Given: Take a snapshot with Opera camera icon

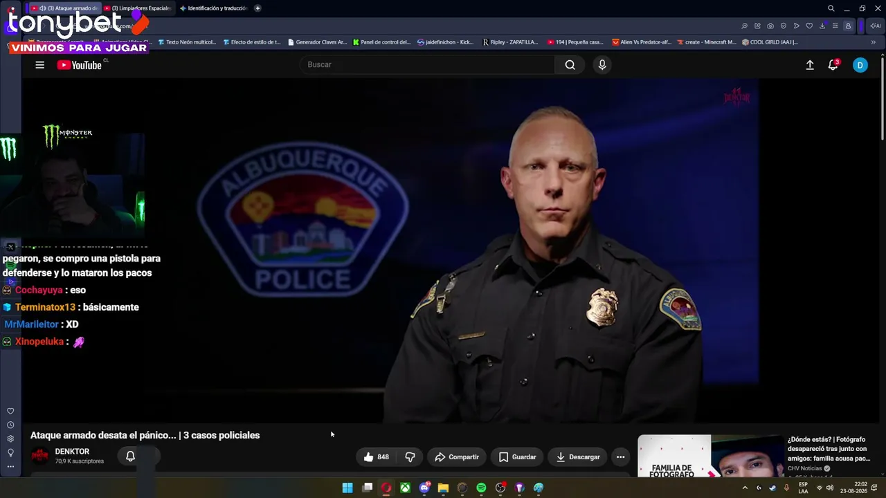Looking at the screenshot, I should tap(770, 26).
